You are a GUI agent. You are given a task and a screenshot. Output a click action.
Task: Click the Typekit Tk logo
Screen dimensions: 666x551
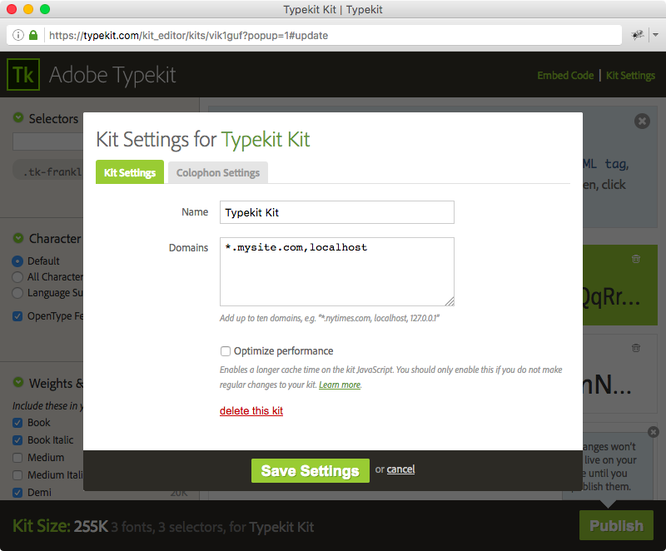23,75
